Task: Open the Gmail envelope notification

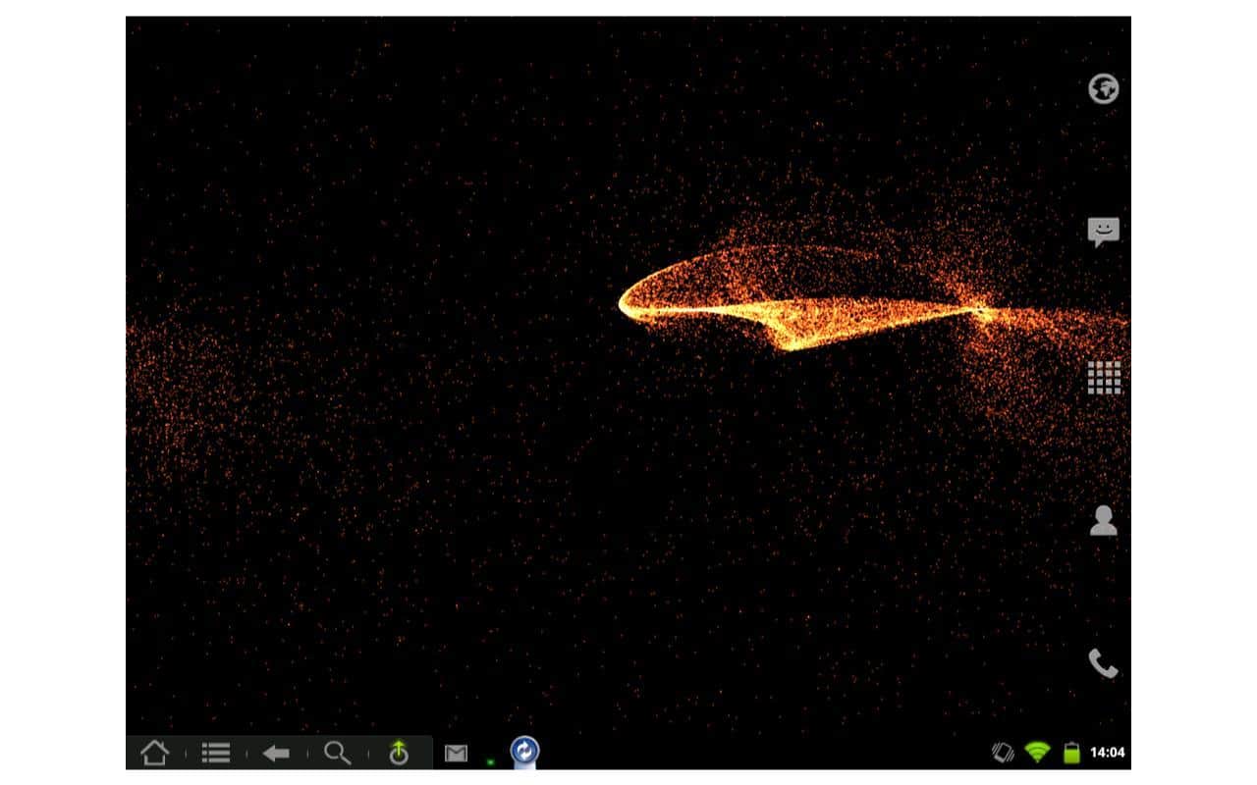Action: 456,754
